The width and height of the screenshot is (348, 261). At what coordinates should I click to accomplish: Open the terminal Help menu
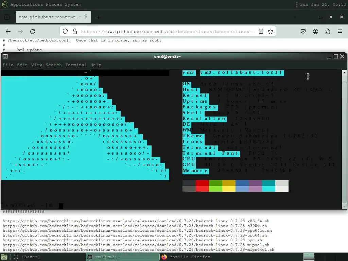95,65
